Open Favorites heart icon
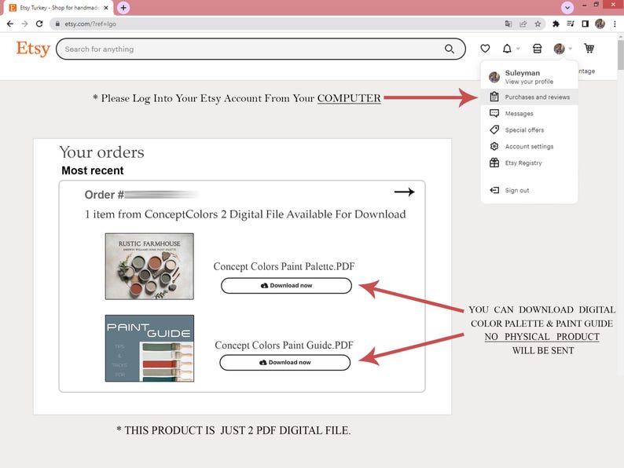 485,49
